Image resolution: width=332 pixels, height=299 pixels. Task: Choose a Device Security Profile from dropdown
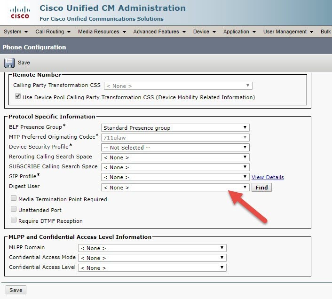click(175, 148)
